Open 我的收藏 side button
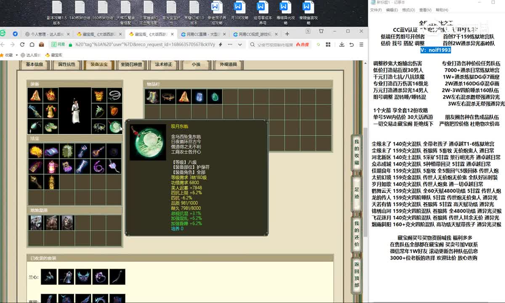Viewport: 505px width, 303px height. click(x=356, y=152)
